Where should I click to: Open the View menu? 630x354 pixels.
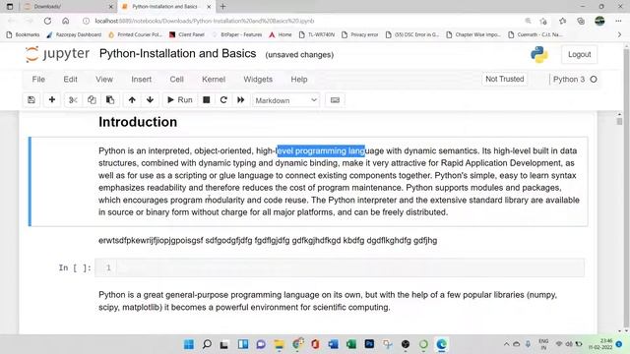click(x=104, y=80)
